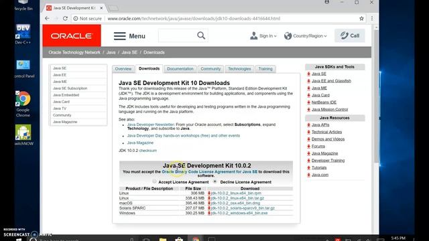Click the Call button
Viewport: 429px width, 241px height.
[350, 35]
